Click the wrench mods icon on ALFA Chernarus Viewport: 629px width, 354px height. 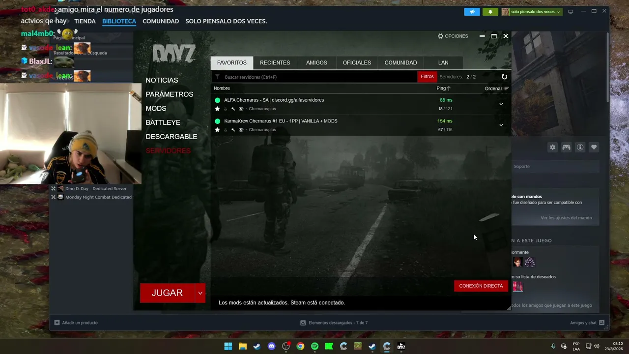pos(233,109)
